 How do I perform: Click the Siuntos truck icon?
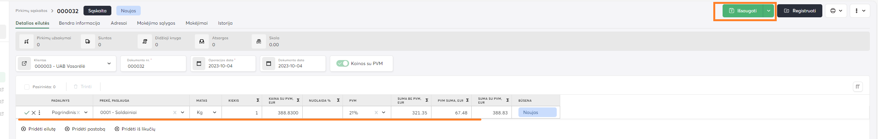pos(88,41)
